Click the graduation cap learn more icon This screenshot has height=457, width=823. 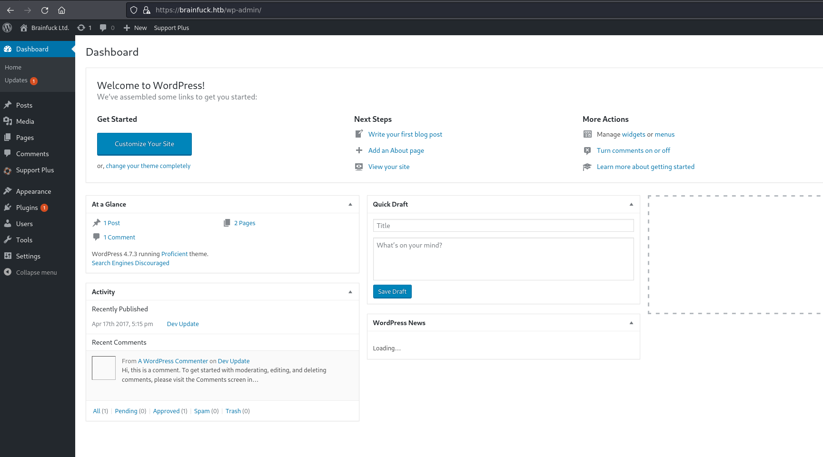click(587, 167)
